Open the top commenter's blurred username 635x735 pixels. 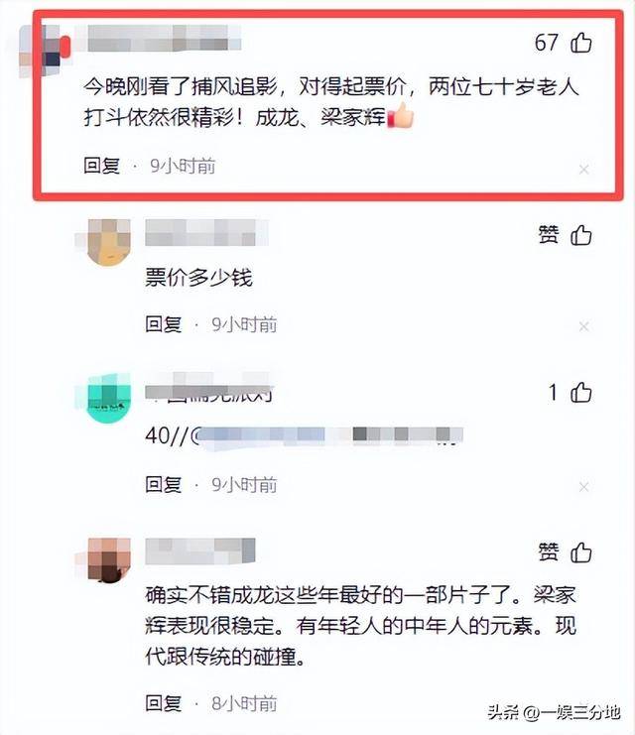click(164, 38)
